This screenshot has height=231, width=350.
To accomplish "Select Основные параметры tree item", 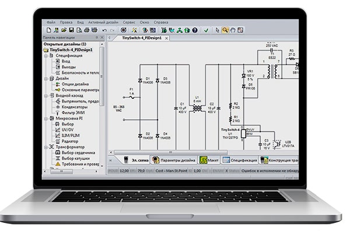I will pos(80,90).
